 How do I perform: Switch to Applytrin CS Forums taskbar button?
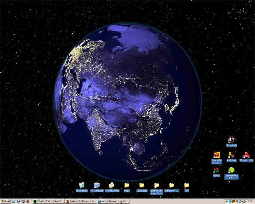pyautogui.click(x=81, y=201)
